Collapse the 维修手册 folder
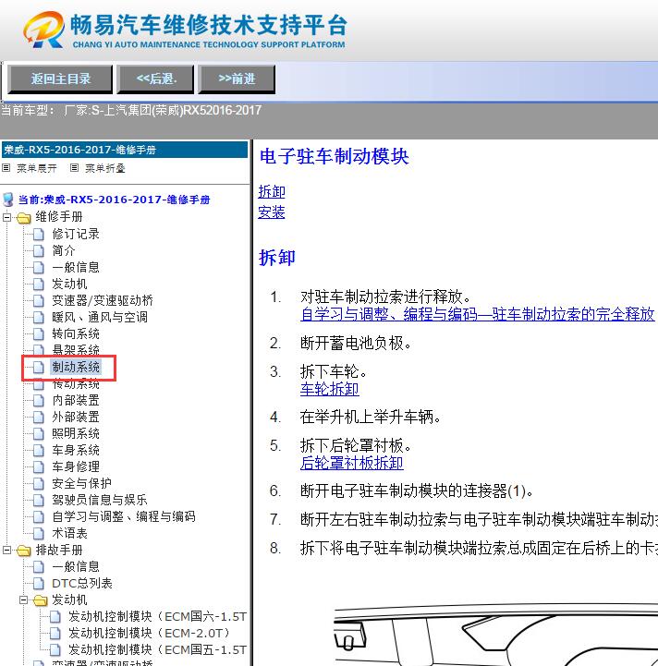 tap(6, 217)
